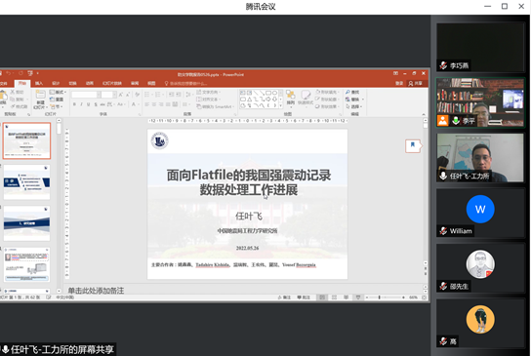Select the second slide thumbnail
531x356 pixels.
click(x=26, y=182)
